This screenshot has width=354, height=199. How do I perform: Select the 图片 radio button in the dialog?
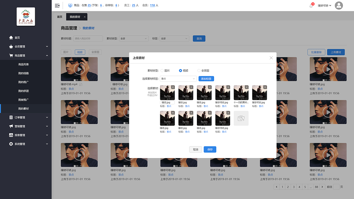pos(162,71)
